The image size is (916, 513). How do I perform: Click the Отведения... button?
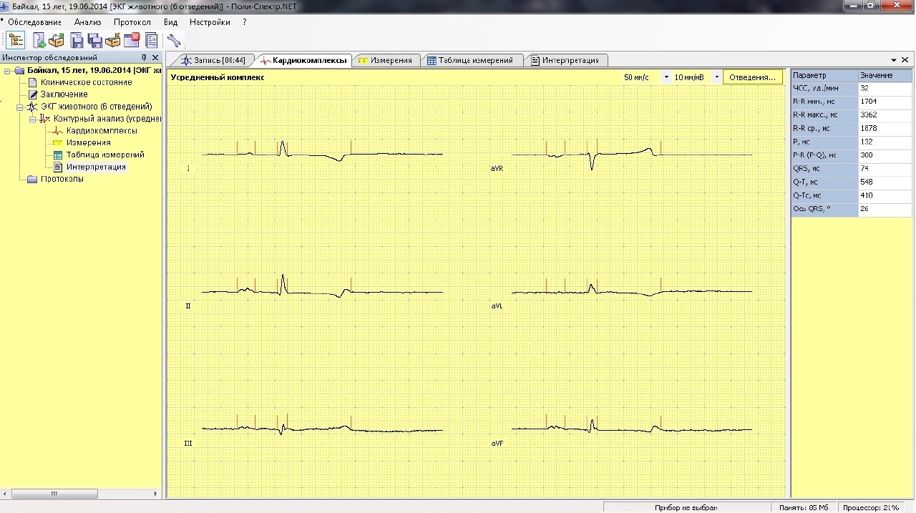(752, 77)
